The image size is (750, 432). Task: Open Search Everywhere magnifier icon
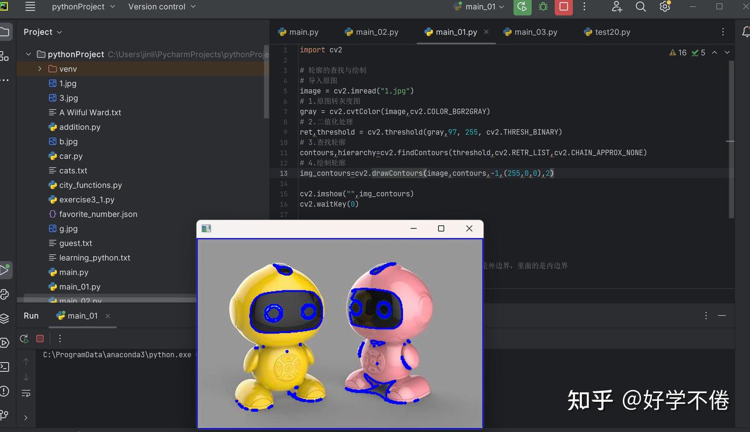point(641,7)
